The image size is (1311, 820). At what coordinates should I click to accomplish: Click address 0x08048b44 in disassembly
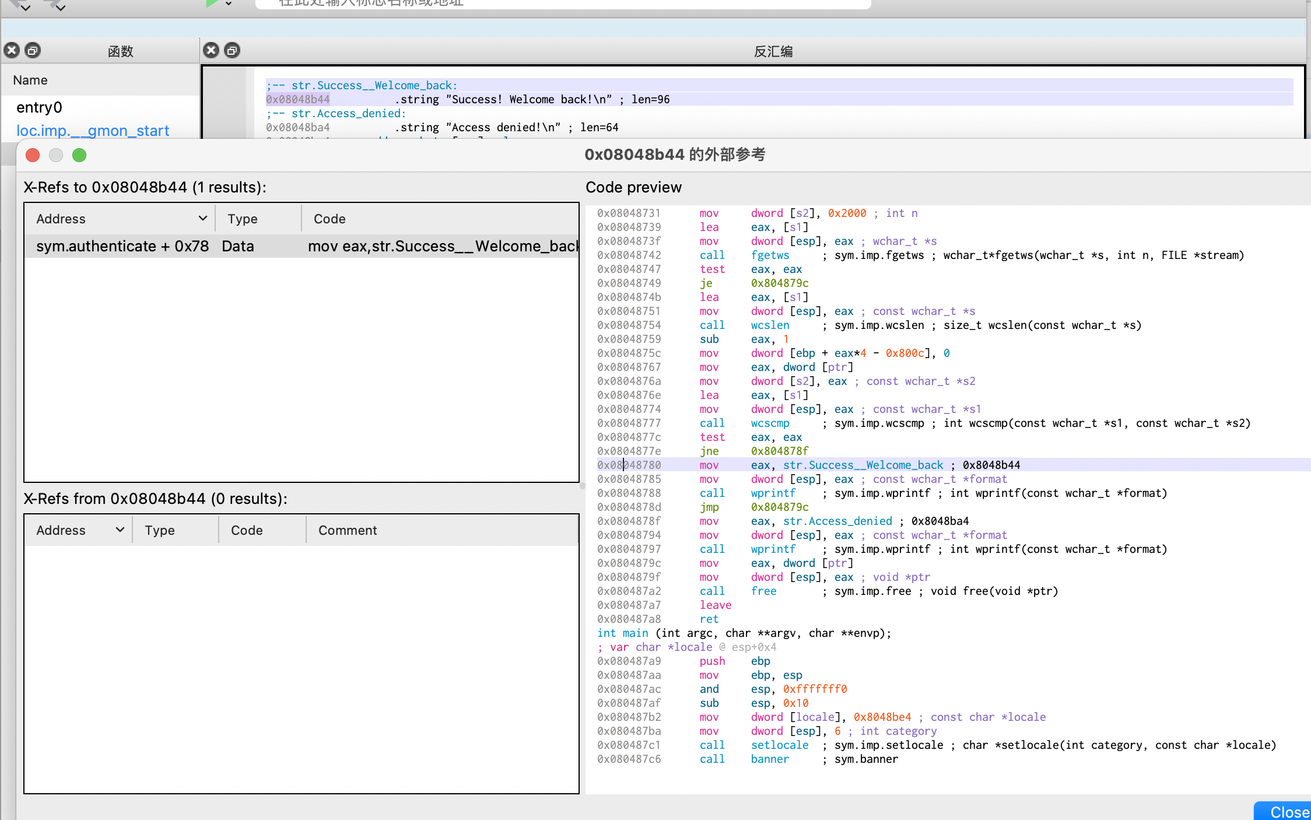(x=297, y=99)
